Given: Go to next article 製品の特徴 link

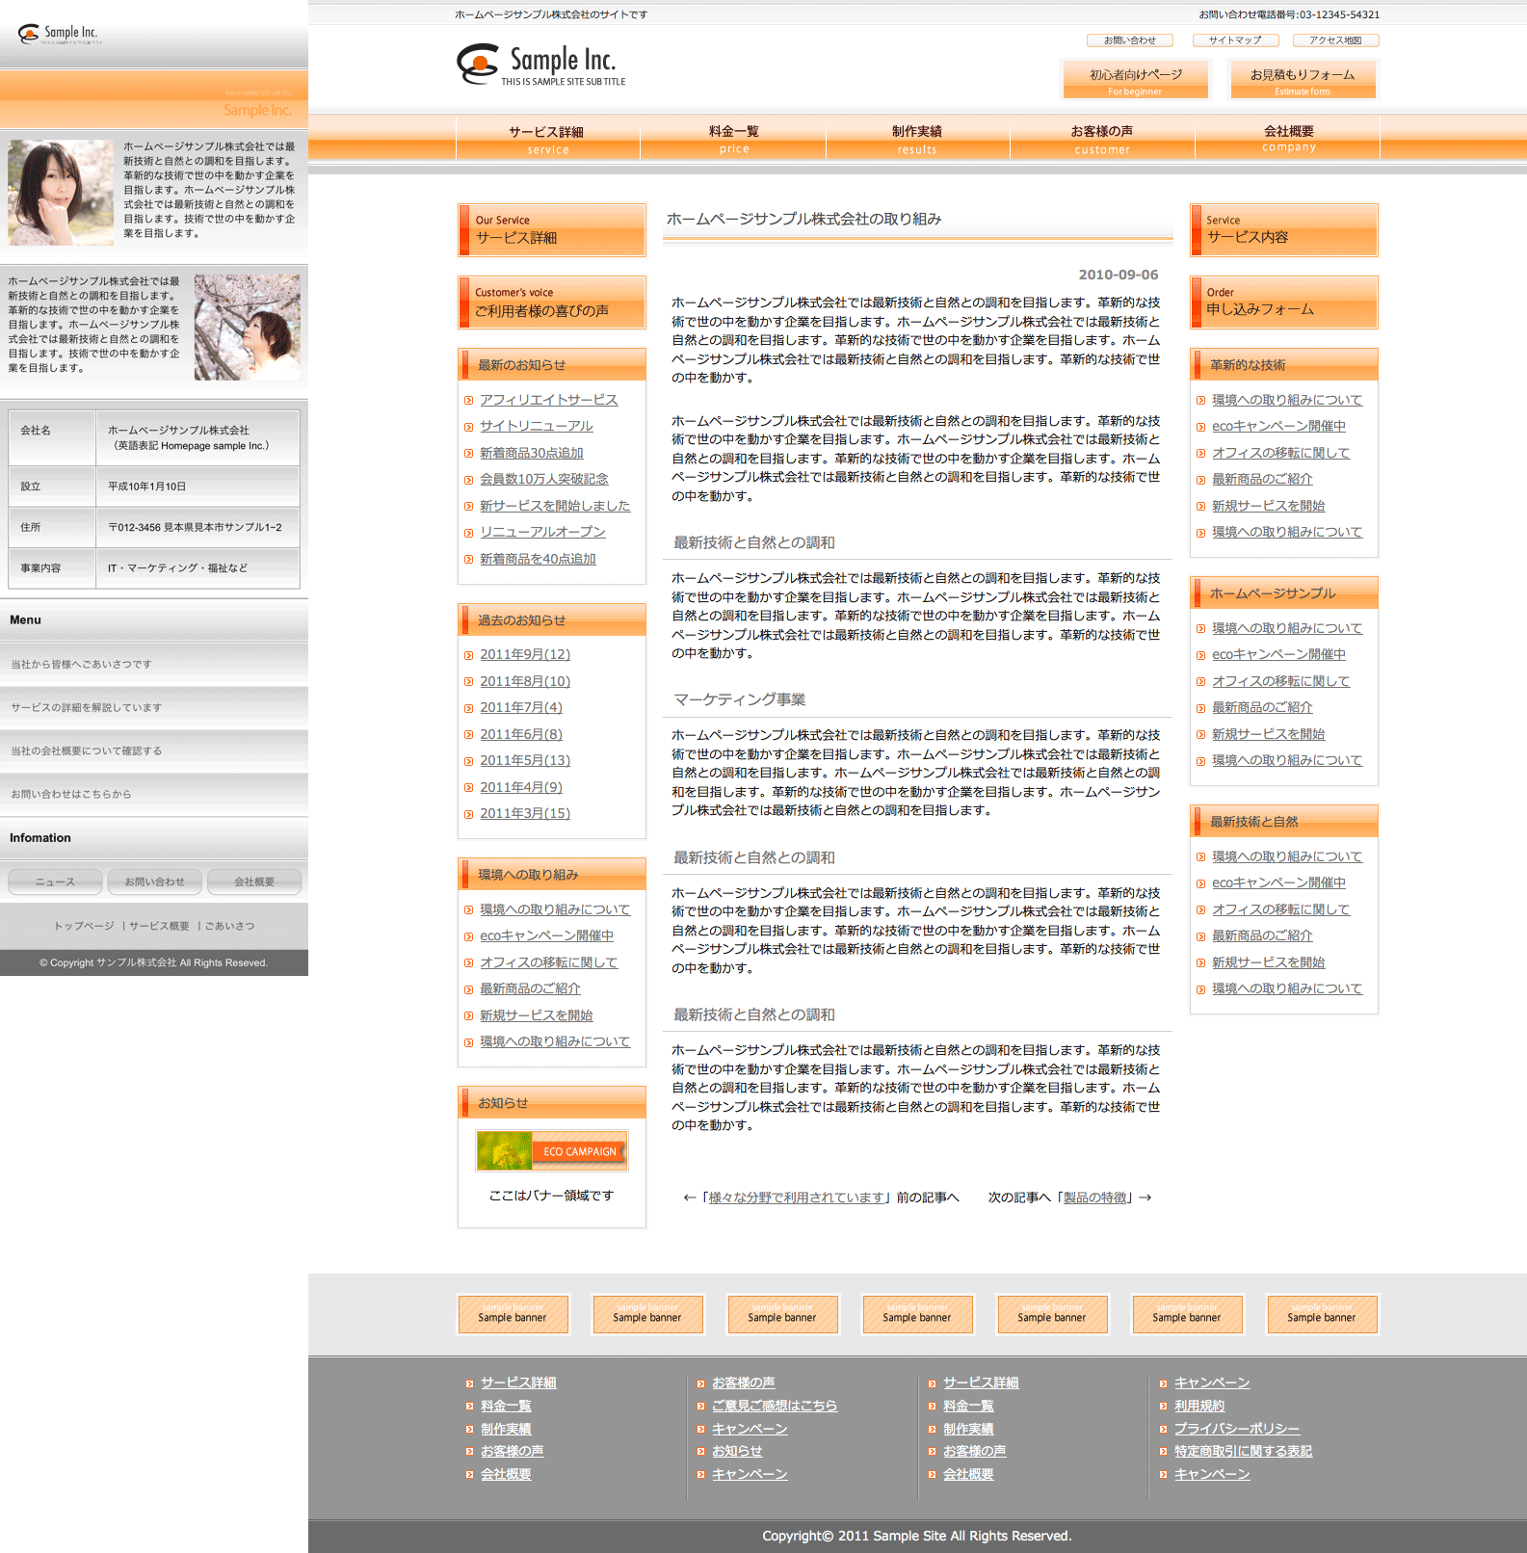Looking at the screenshot, I should [x=1094, y=1198].
